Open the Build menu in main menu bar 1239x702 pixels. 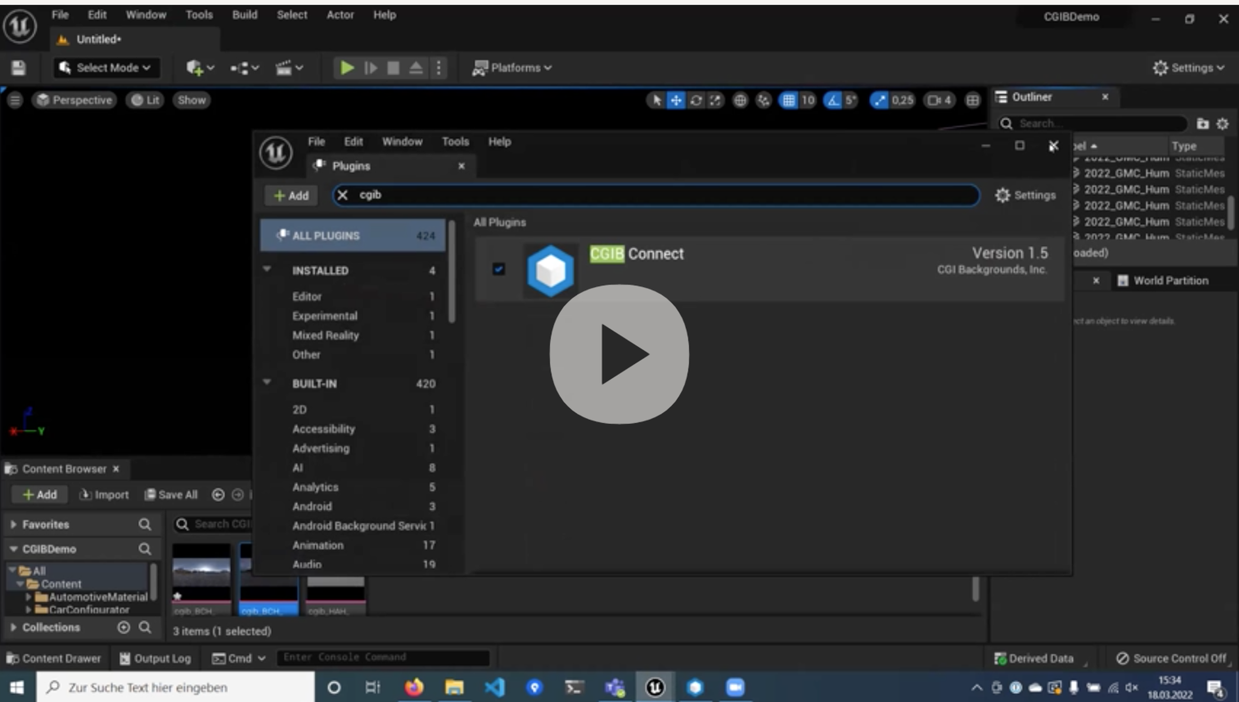click(245, 15)
